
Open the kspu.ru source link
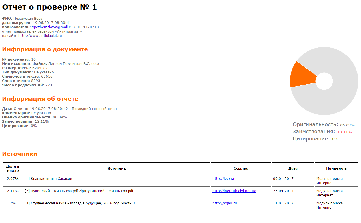tap(224, 179)
